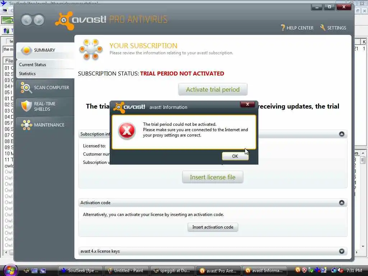Click the Activate trial period button

coord(213,89)
